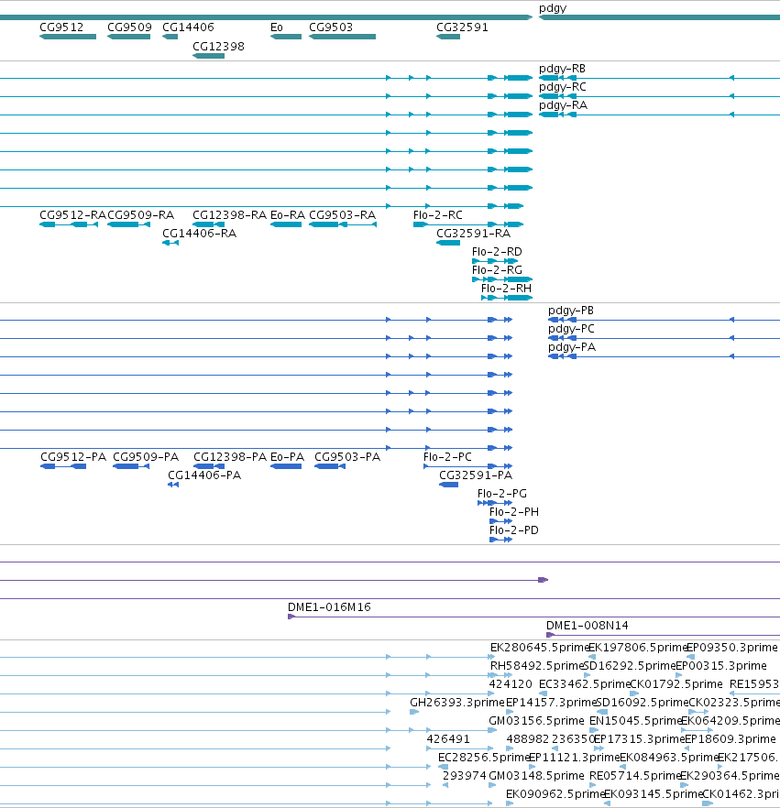
Task: Select the EC33462.5prime EST label
Action: tap(585, 684)
